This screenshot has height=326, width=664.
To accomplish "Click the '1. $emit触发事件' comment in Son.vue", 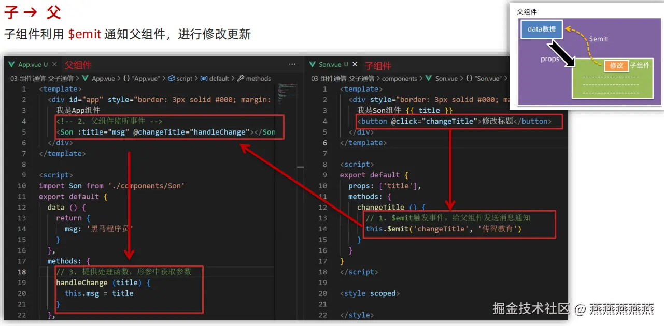I will (448, 218).
